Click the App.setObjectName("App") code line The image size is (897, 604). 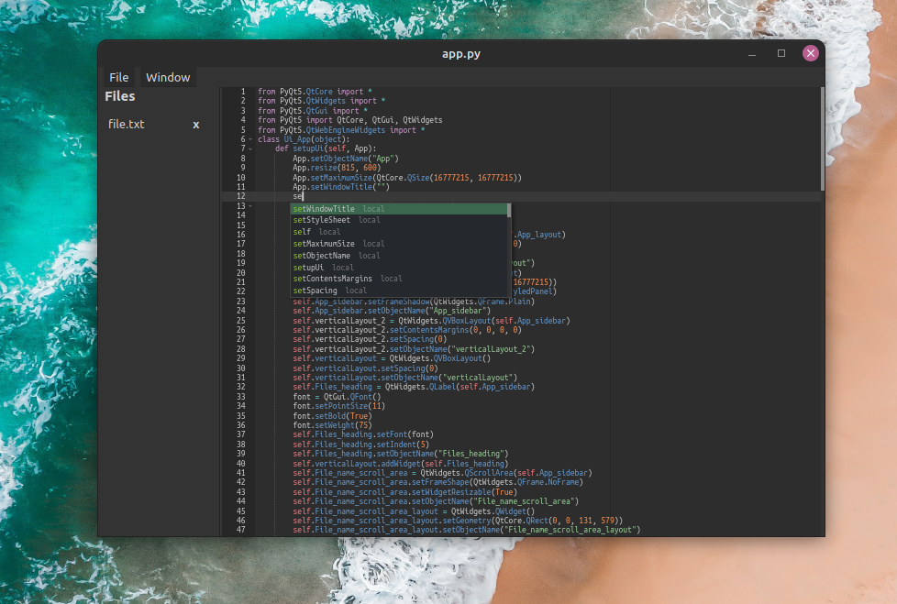(x=346, y=159)
